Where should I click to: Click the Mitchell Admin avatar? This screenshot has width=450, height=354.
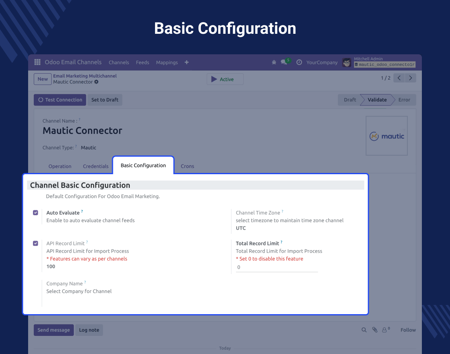(346, 62)
